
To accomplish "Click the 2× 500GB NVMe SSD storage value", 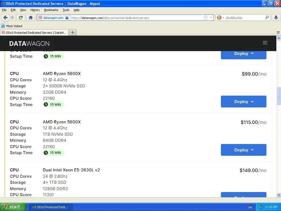I will [x=64, y=86].
